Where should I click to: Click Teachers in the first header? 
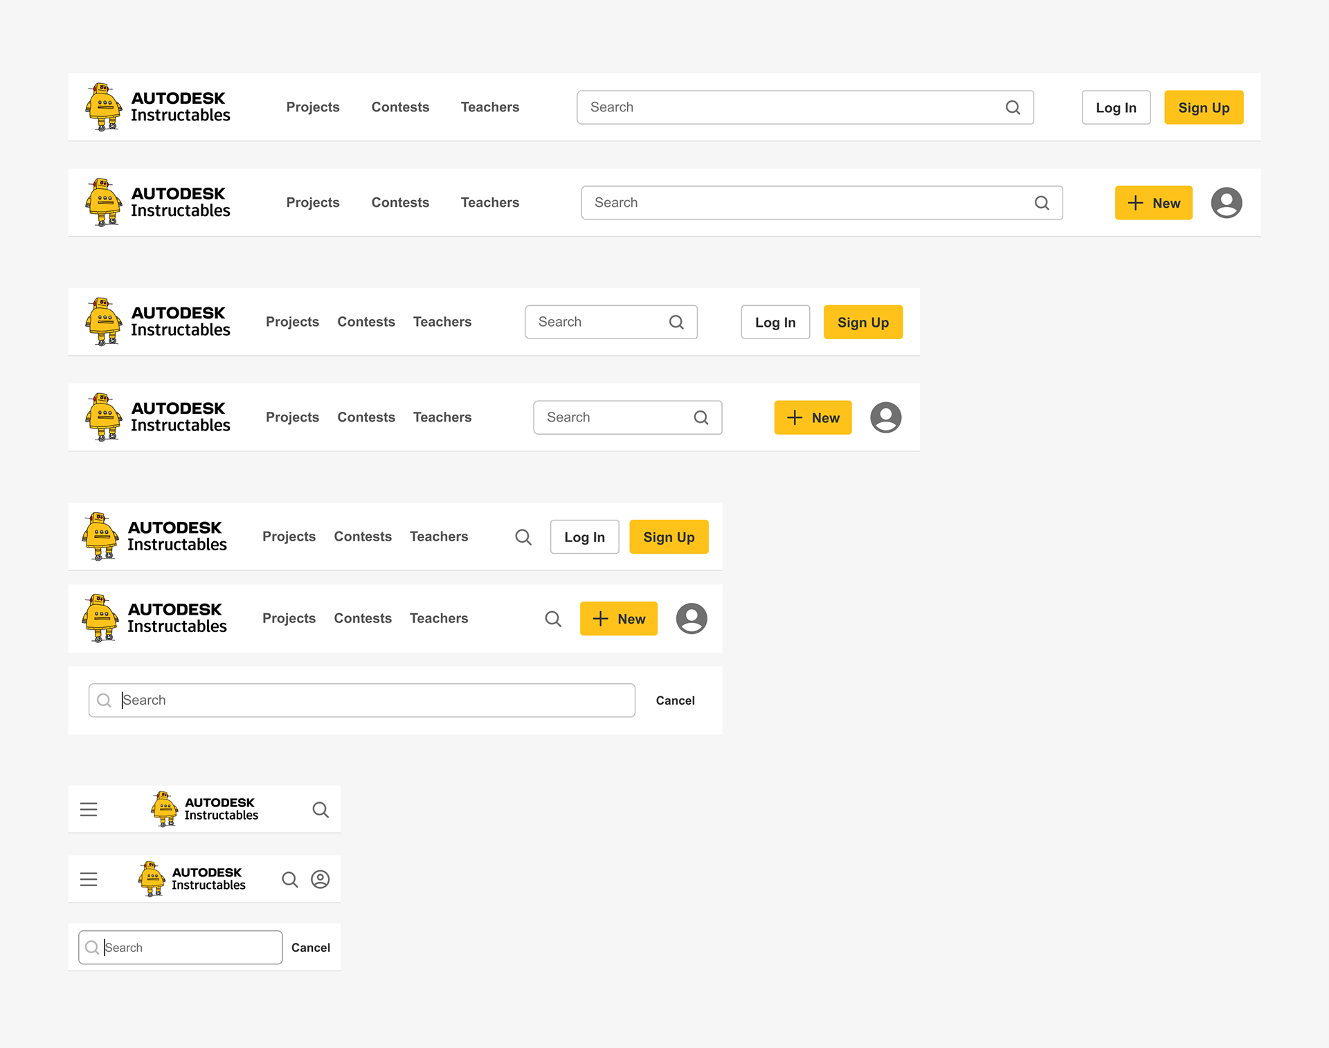click(x=490, y=107)
